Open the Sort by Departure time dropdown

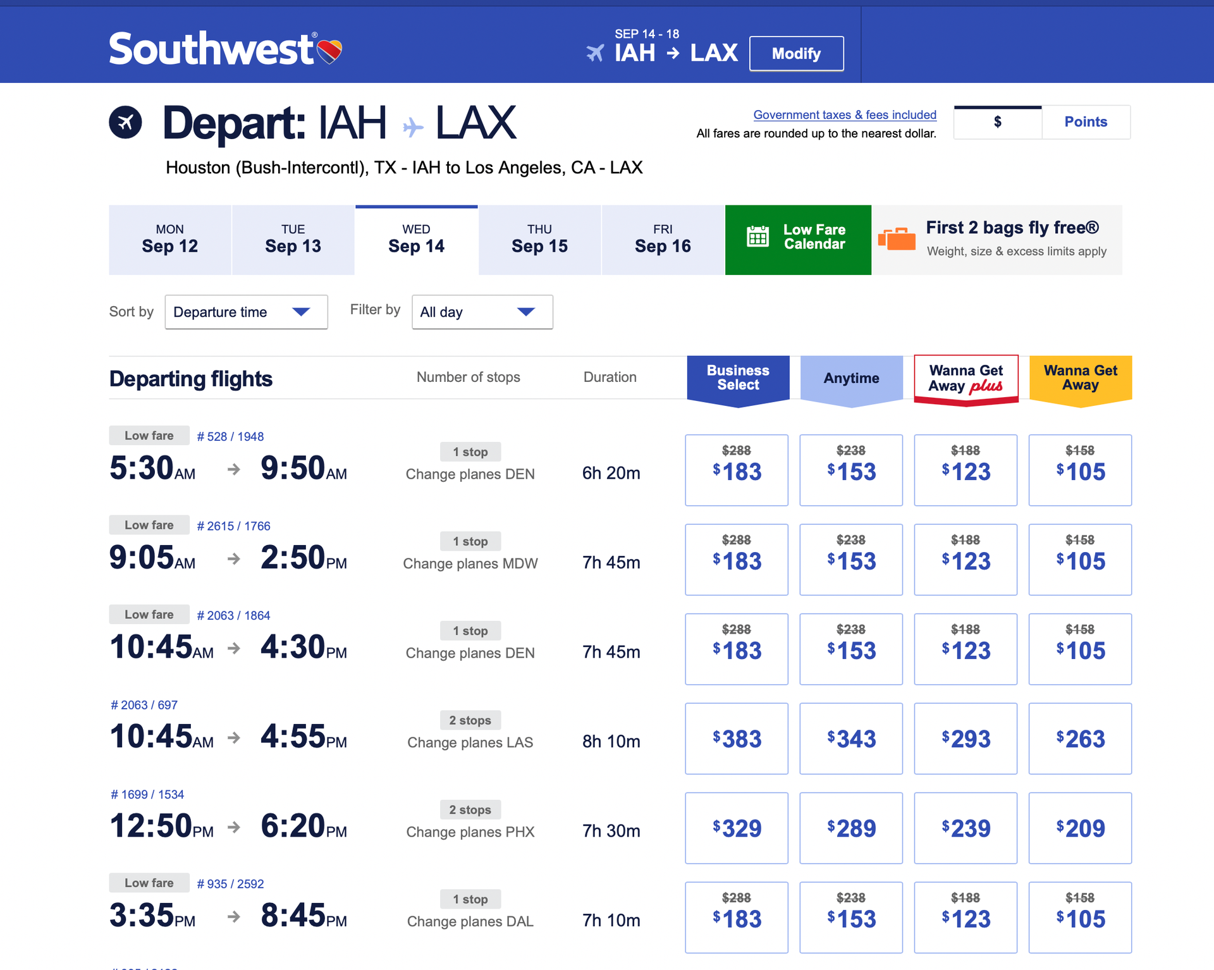point(246,312)
